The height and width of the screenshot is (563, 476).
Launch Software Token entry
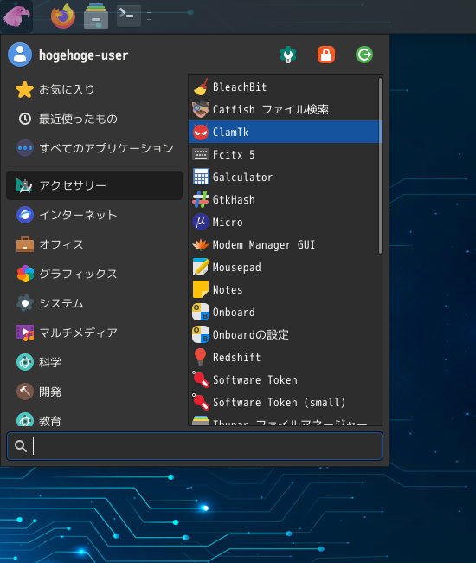click(x=283, y=379)
